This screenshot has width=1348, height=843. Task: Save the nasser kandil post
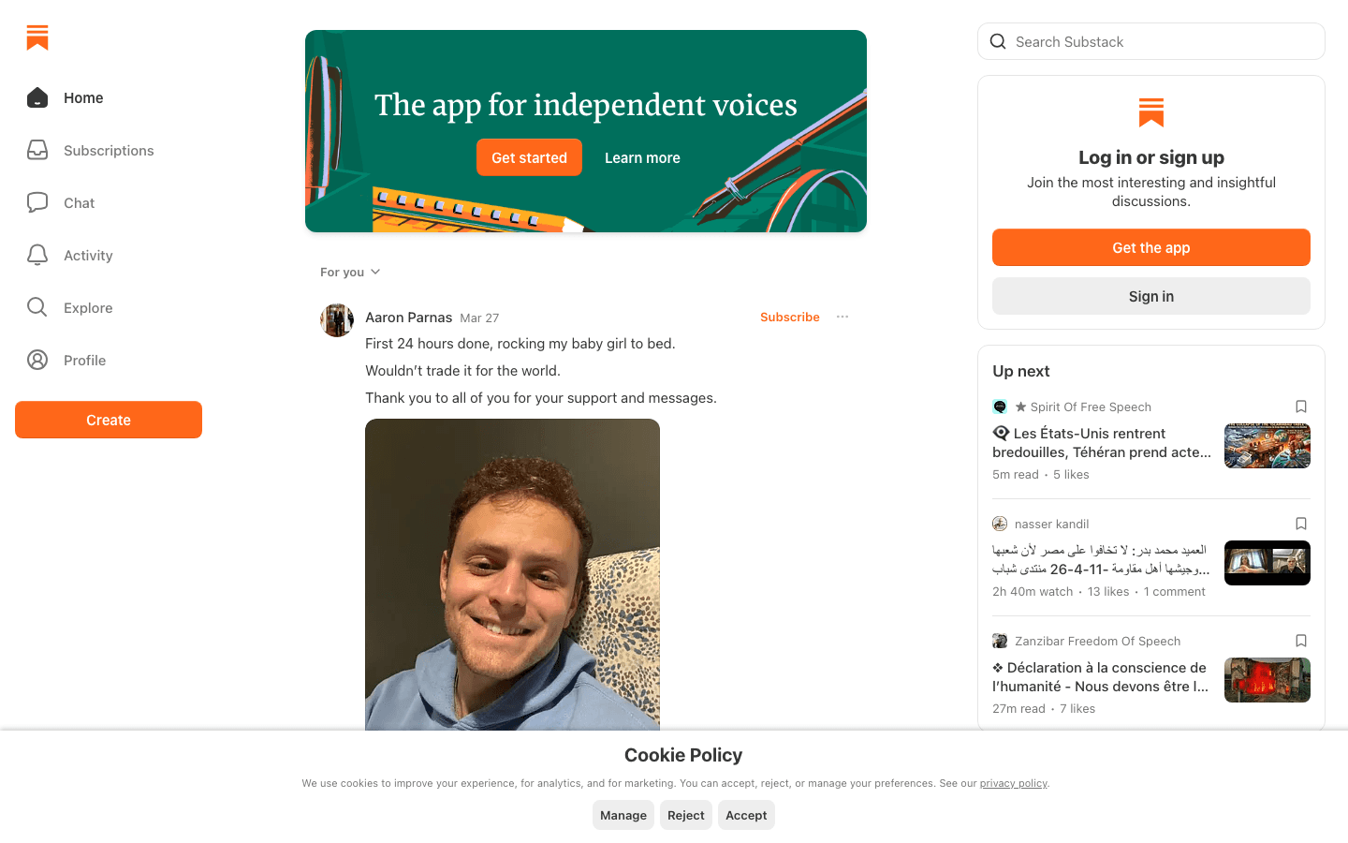pos(1300,524)
